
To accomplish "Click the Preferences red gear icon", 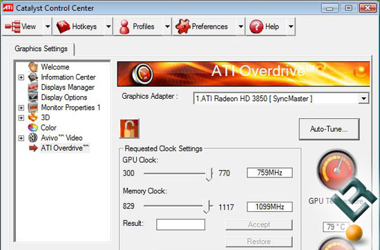I will click(182, 26).
